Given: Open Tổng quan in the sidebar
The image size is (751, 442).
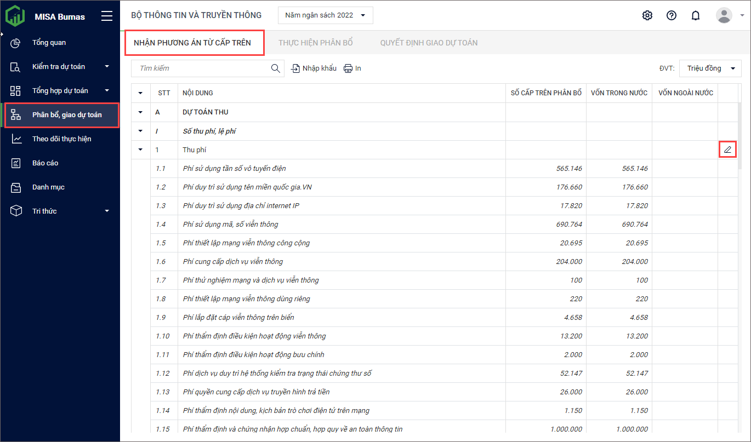Looking at the screenshot, I should click(49, 43).
